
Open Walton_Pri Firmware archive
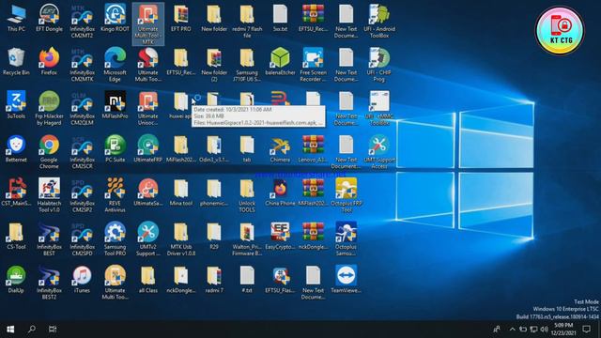(247, 239)
